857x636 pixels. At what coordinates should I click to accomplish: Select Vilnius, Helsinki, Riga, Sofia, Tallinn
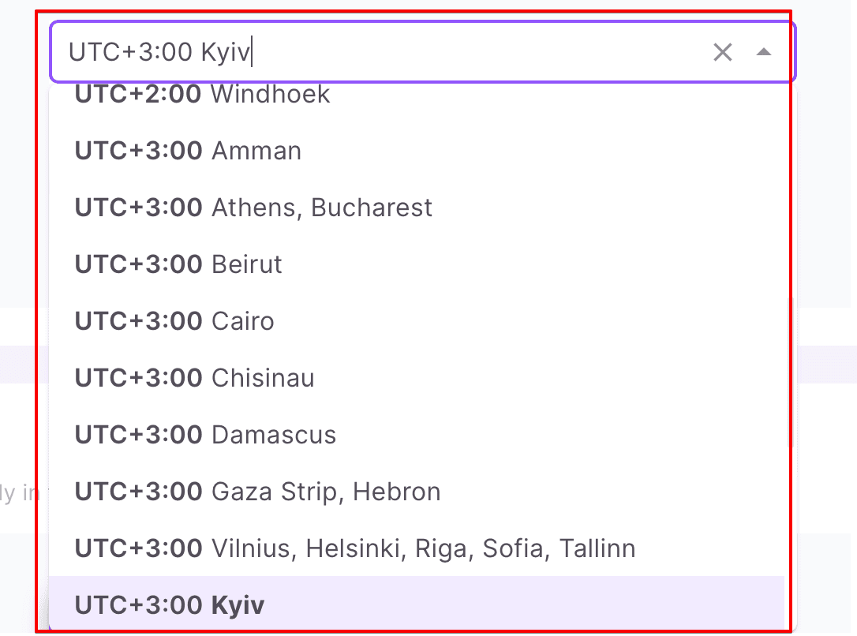[x=354, y=548]
